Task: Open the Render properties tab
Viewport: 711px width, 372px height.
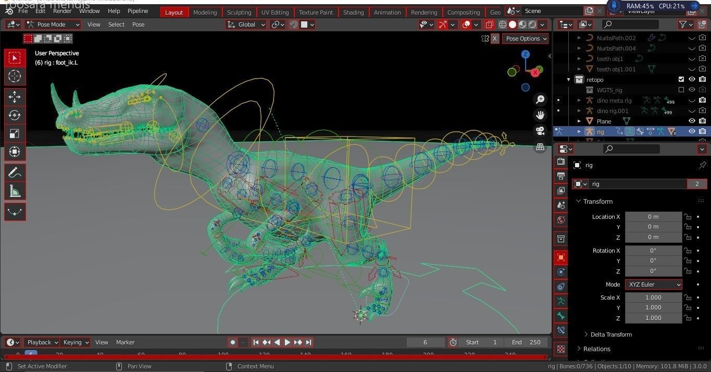Action: tap(561, 163)
